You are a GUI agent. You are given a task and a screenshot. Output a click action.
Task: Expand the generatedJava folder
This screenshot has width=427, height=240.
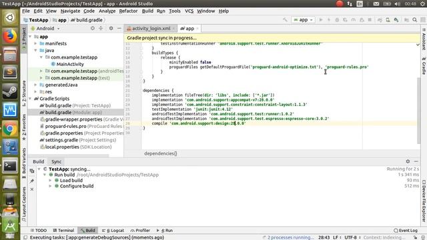[35, 85]
